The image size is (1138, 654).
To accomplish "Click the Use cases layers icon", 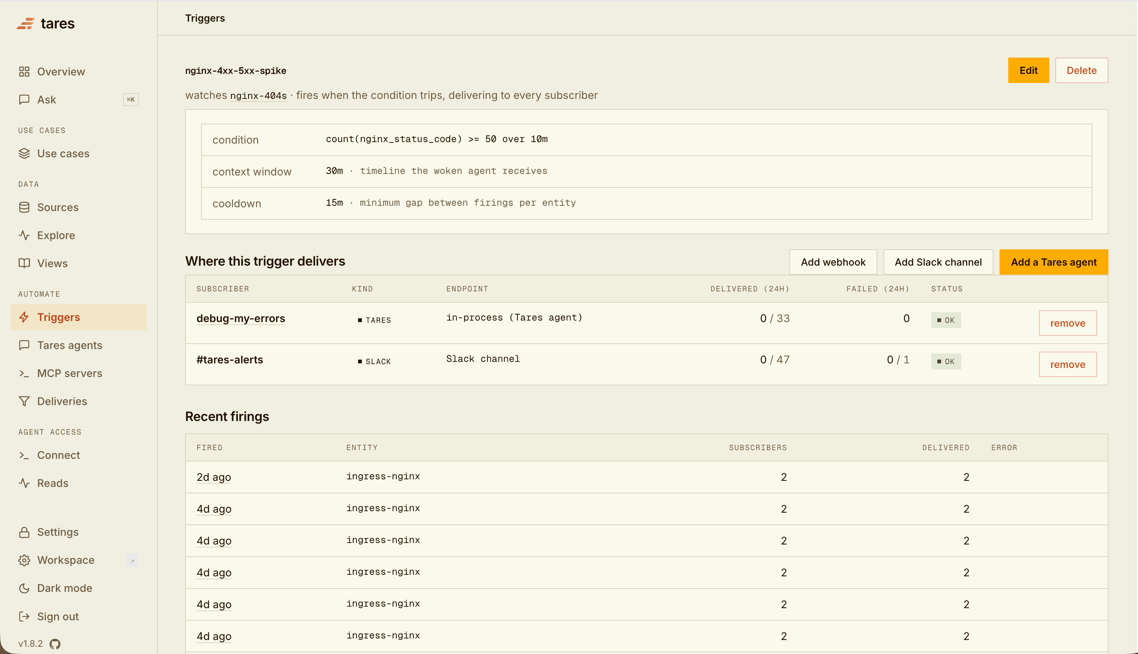I will pos(24,153).
